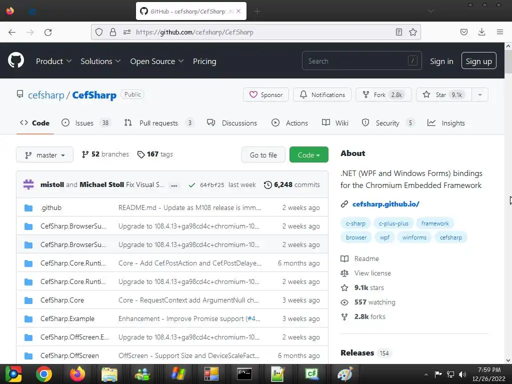Click green check status icon on commit
The width and height of the screenshot is (512, 384).
(192, 185)
